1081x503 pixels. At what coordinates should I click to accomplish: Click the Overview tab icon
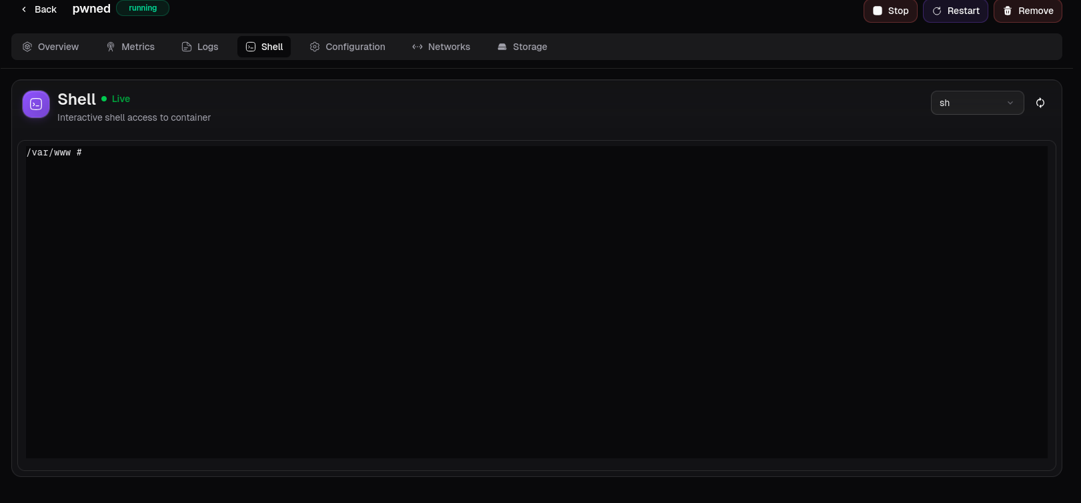pos(27,47)
